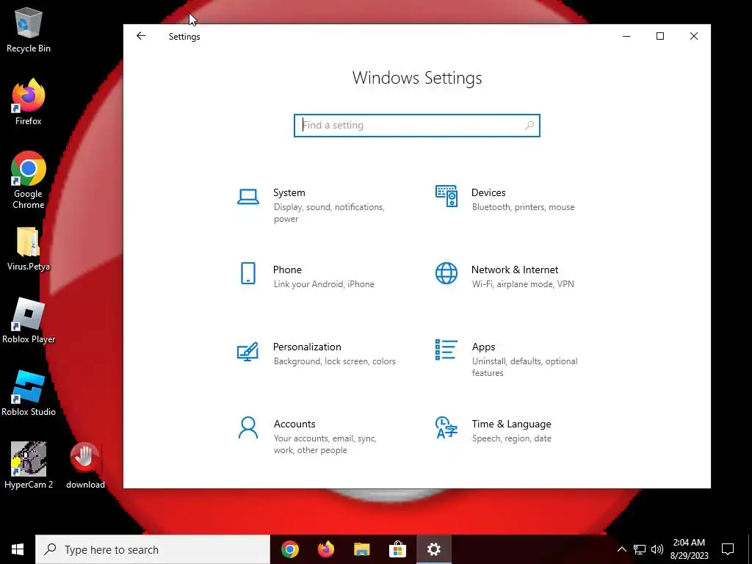This screenshot has width=752, height=564.
Task: Click the Apps heading
Action: [x=483, y=347]
